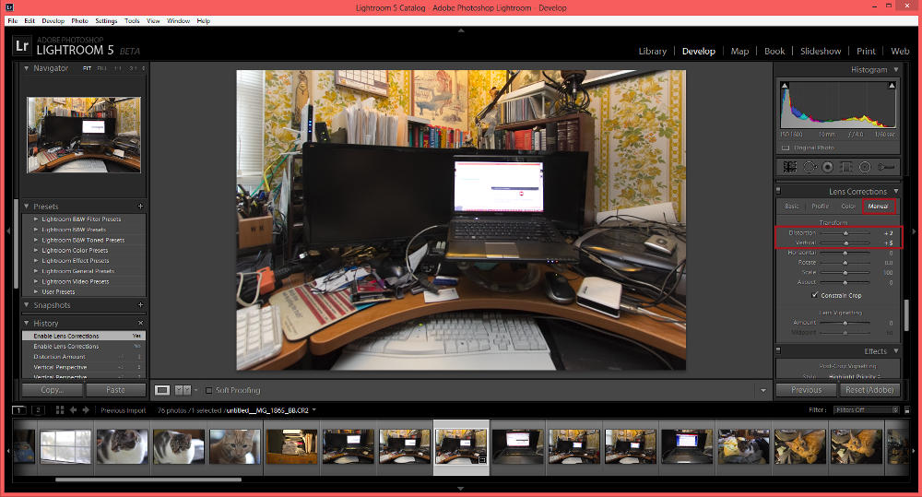Viewport: 922px width, 497px height.
Task: Set Navigator zoom to FIT
Action: tap(87, 69)
